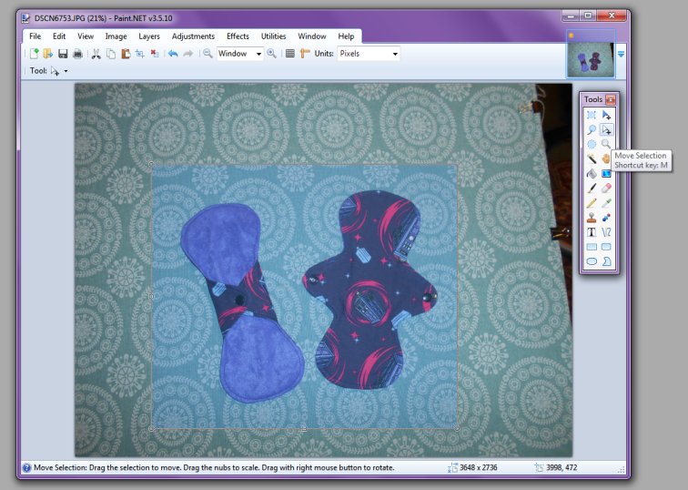The width and height of the screenshot is (688, 490).
Task: Select the Ellipse shape tool
Action: pos(592,261)
